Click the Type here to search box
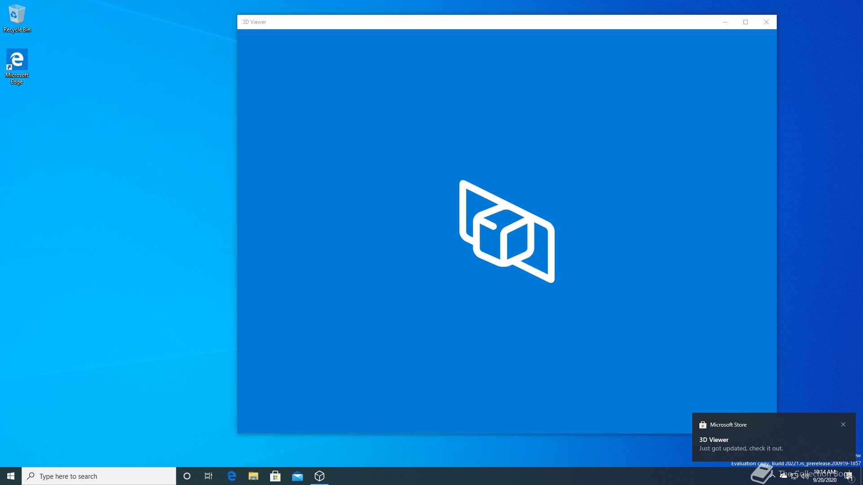 click(x=99, y=476)
